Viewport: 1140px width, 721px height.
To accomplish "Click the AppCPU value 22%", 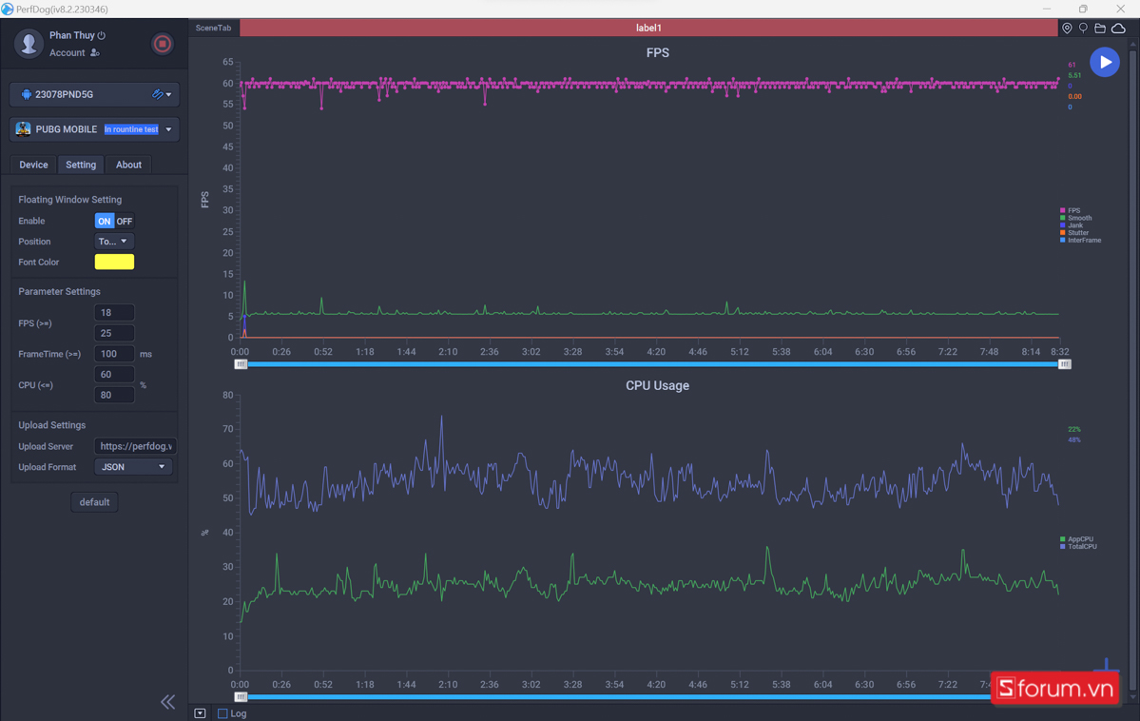I will [1073, 429].
